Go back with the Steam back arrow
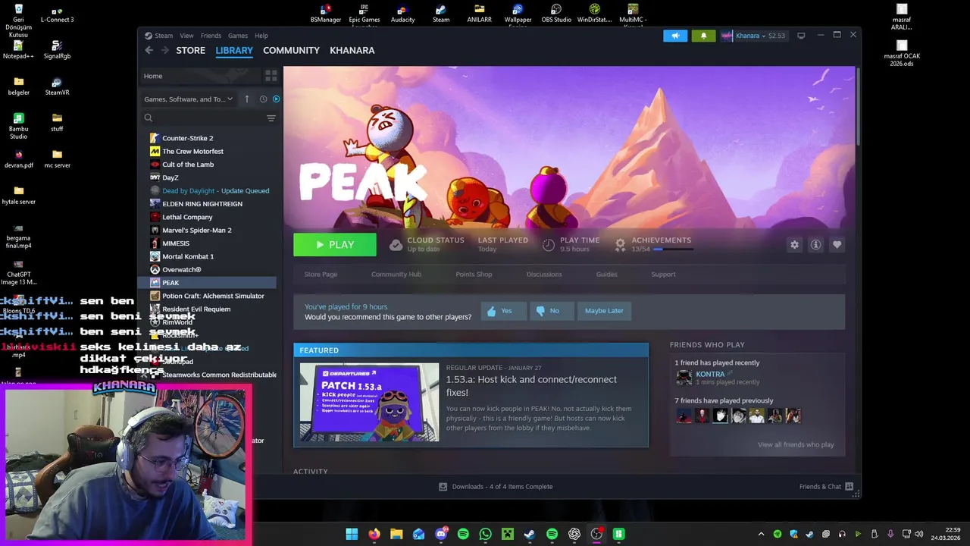970x546 pixels. [149, 50]
